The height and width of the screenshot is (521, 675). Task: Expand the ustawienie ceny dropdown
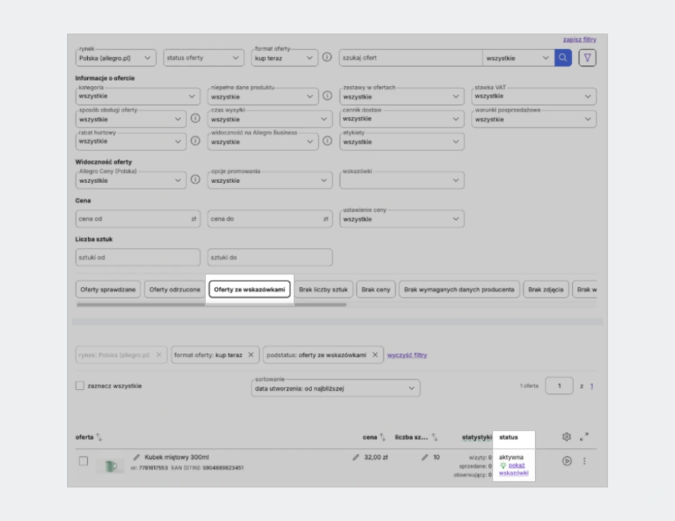[401, 219]
